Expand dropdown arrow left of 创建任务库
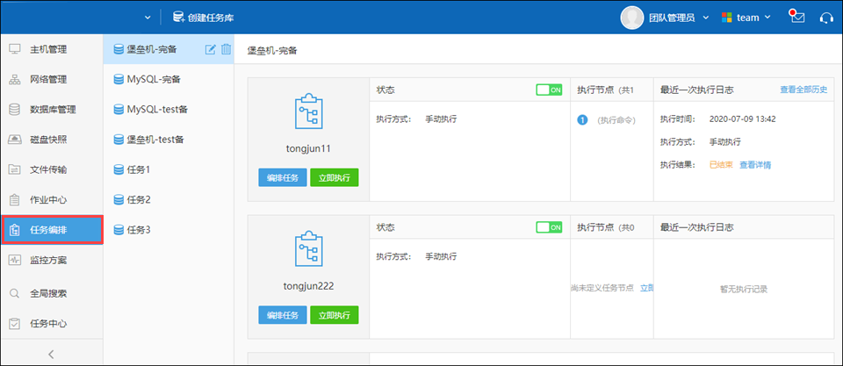 [x=147, y=17]
